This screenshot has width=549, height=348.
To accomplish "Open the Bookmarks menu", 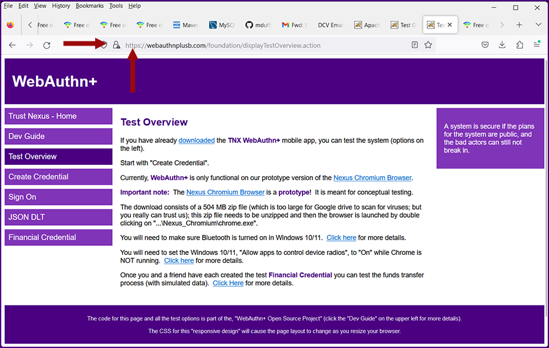I will pos(90,6).
